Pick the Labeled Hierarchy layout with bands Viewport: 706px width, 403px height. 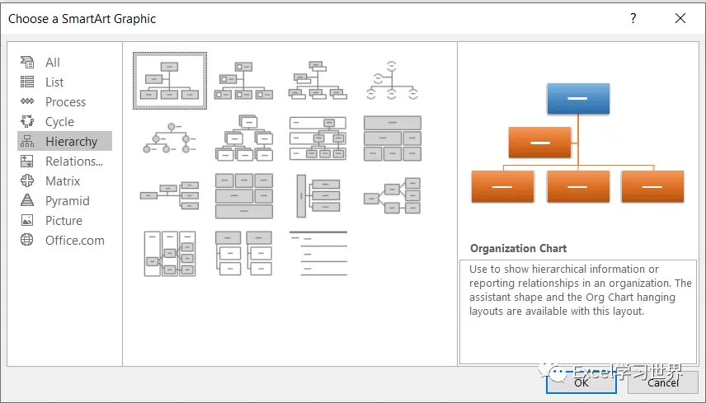click(318, 138)
